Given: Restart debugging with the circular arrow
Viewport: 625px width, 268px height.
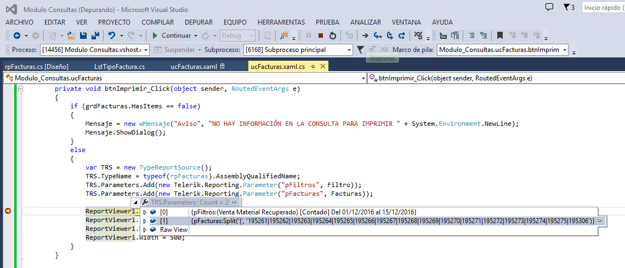Looking at the screenshot, I should pyautogui.click(x=332, y=36).
